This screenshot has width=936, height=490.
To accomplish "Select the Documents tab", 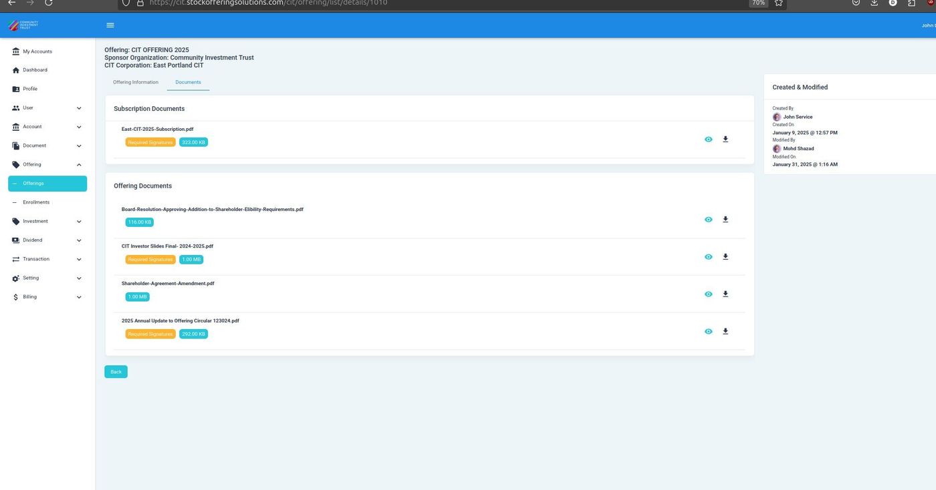I will click(188, 82).
